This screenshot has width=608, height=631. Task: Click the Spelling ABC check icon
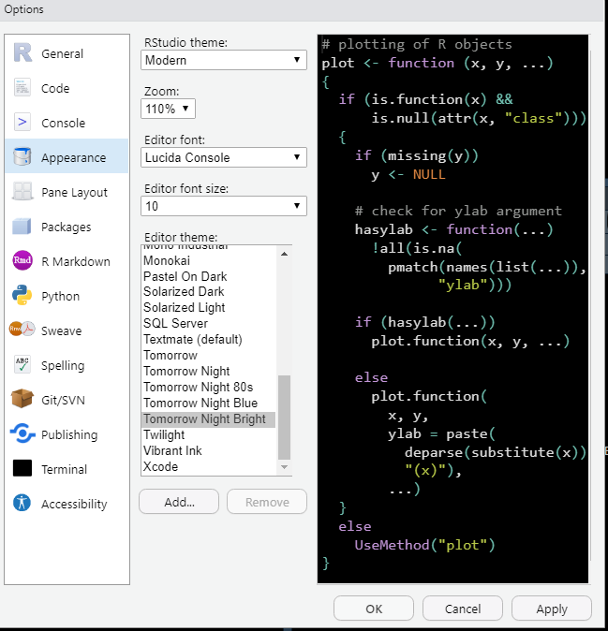(22, 364)
